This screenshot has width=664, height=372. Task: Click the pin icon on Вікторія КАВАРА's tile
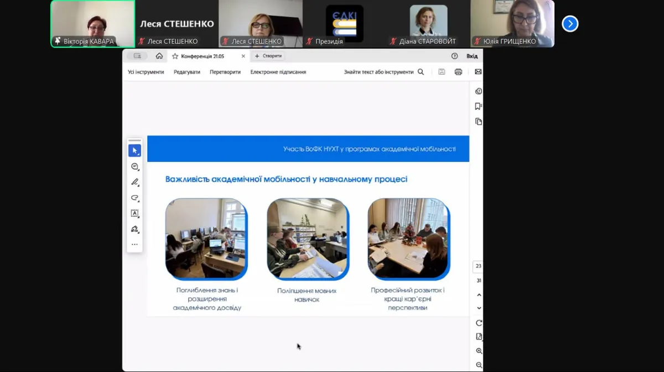pyautogui.click(x=58, y=41)
